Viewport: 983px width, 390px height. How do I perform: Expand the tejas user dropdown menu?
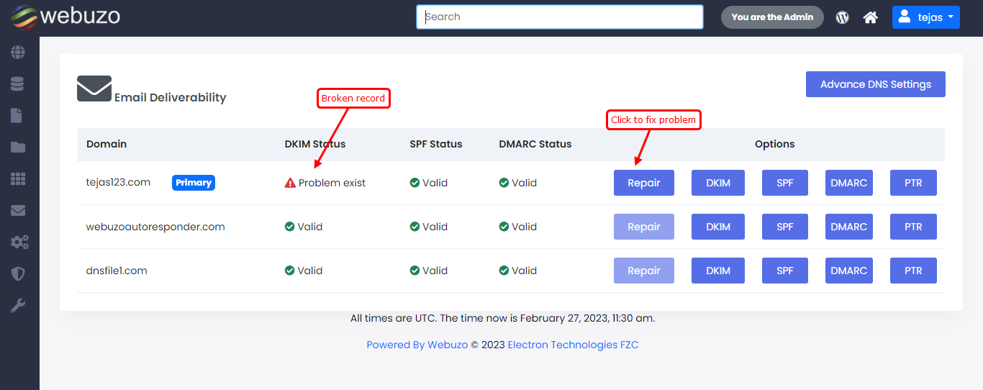point(925,17)
